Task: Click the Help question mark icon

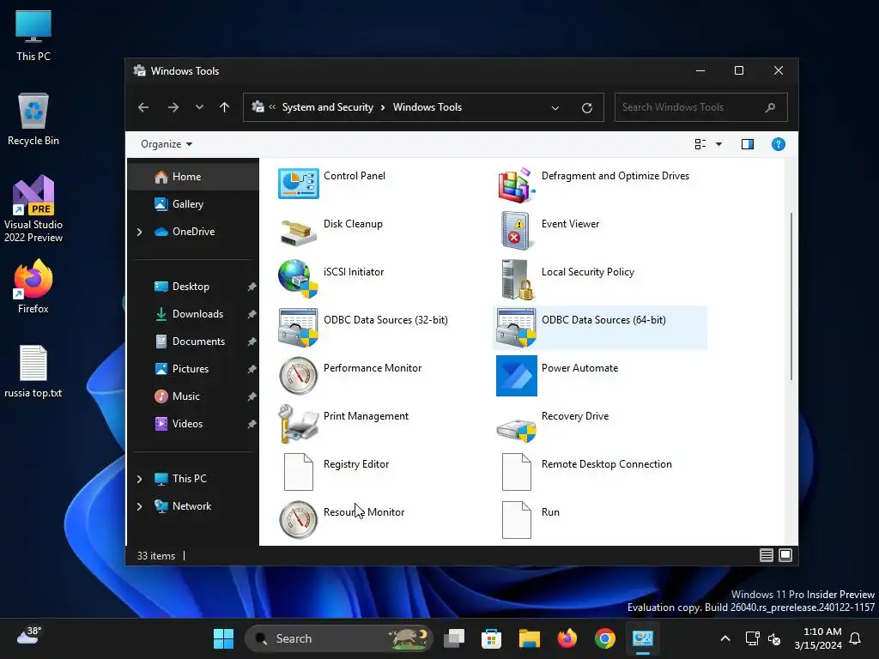Action: tap(778, 144)
